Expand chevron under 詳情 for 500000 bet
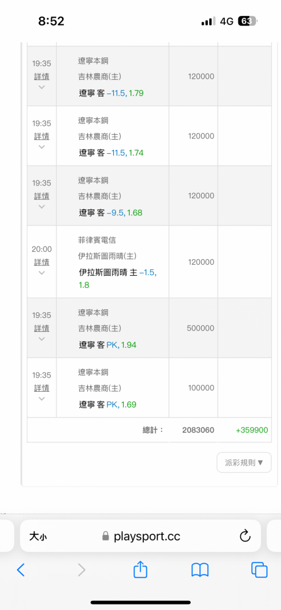This screenshot has height=610, width=281. (41, 339)
